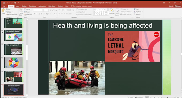Expand the Layout dropdown
Screen dimensions: 182x98
point(28,9)
